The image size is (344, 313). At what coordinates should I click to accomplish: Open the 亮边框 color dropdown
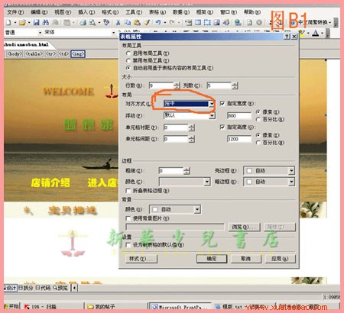click(291, 171)
